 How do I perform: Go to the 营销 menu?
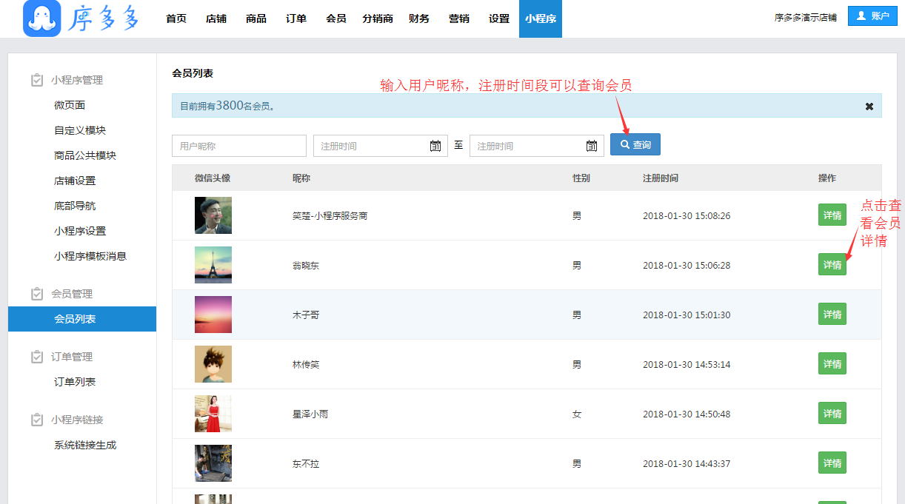pyautogui.click(x=459, y=19)
